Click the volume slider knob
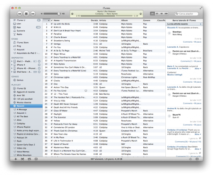The height and width of the screenshot is (175, 213). 59,14
